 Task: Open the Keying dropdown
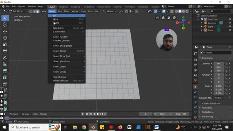click(27, 114)
